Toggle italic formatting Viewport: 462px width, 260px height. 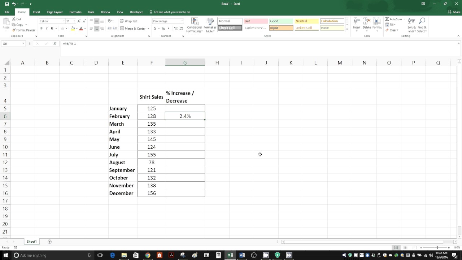click(x=47, y=29)
